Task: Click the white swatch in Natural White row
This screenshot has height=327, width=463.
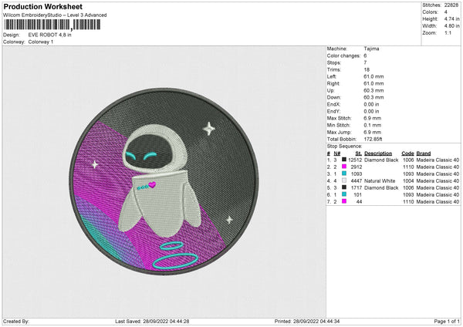Action: click(x=344, y=180)
